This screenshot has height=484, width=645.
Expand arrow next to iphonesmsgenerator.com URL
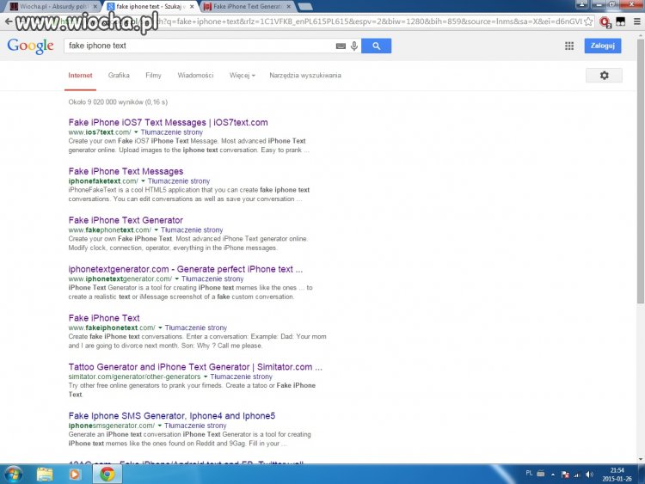(160, 426)
